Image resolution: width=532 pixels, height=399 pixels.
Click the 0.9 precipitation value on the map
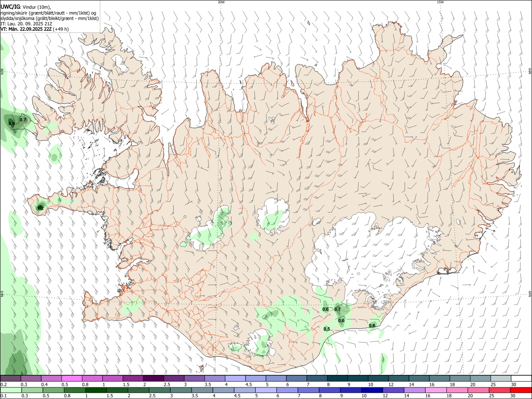pos(12,124)
